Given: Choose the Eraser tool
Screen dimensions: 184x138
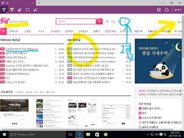Looking at the screenshot, I should pos(20,9).
